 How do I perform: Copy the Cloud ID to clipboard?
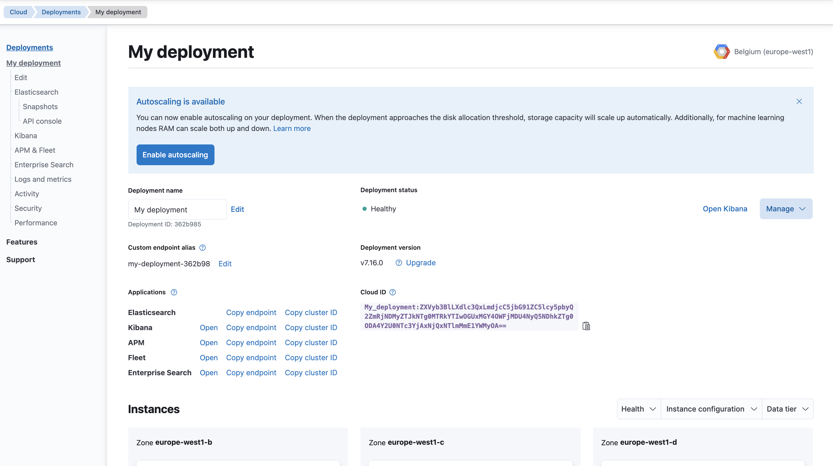point(586,326)
